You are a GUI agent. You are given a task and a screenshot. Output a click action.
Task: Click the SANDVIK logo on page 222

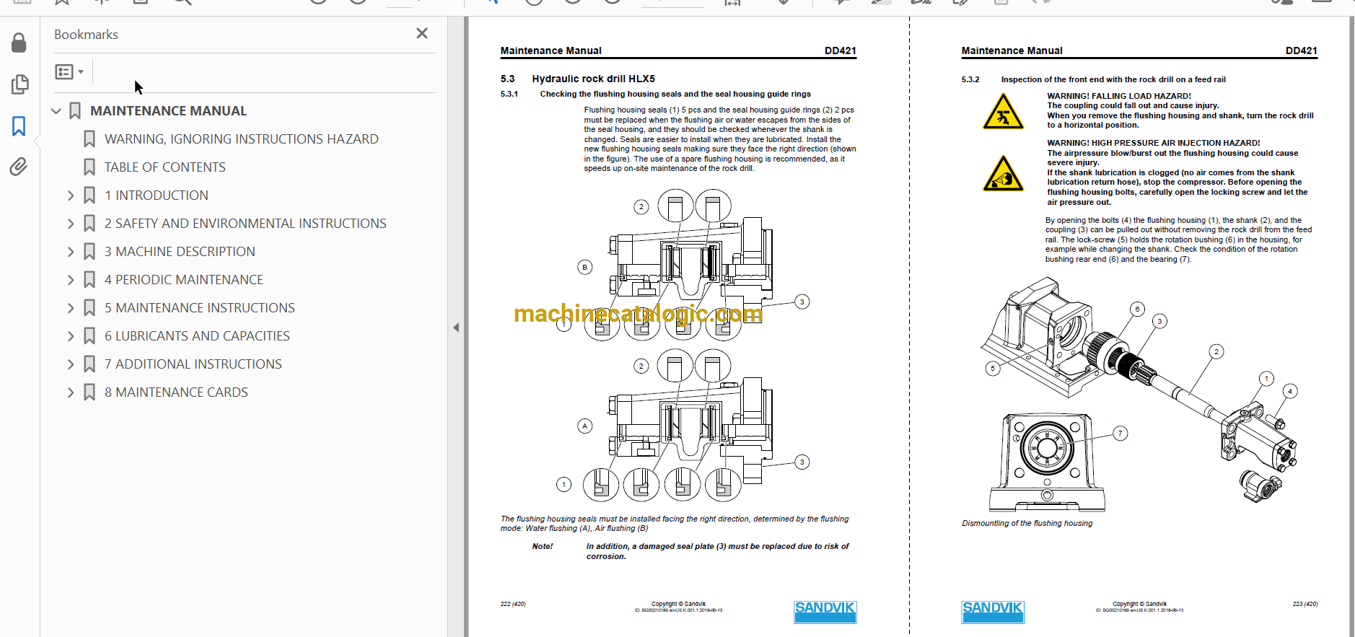pos(825,612)
